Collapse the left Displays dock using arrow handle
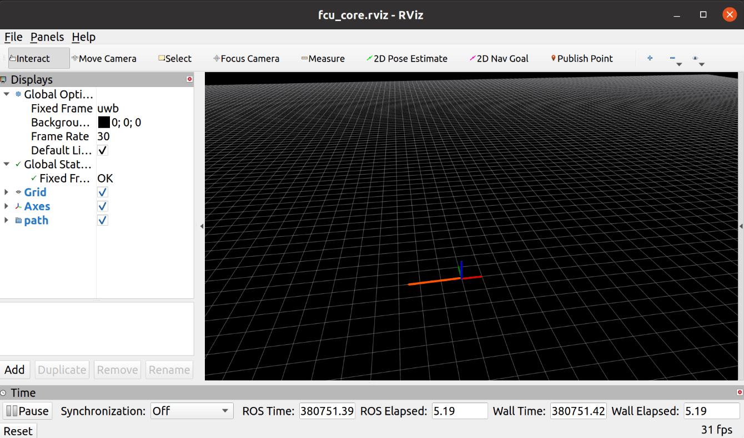Screen dimensions: 744x438 pos(202,226)
